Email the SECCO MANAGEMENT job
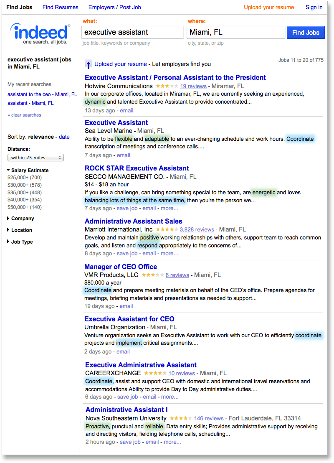This screenshot has width=334, height=463. (x=149, y=209)
